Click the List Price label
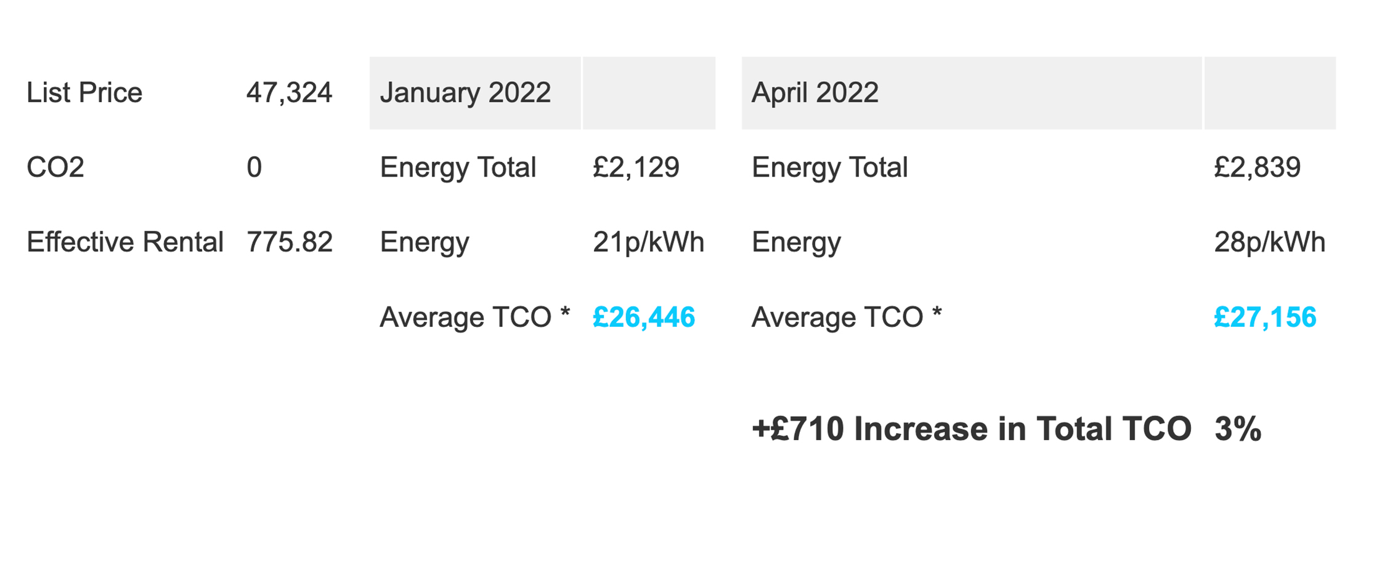 (84, 93)
